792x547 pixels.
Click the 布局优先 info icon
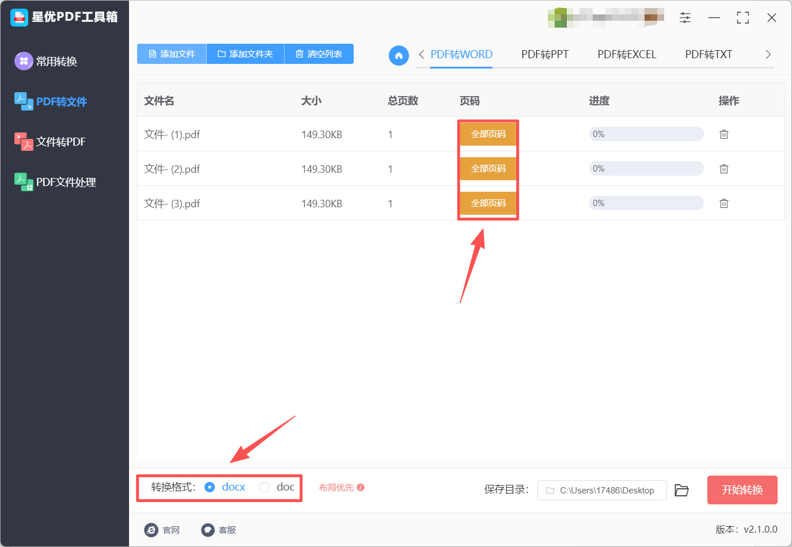coord(361,487)
